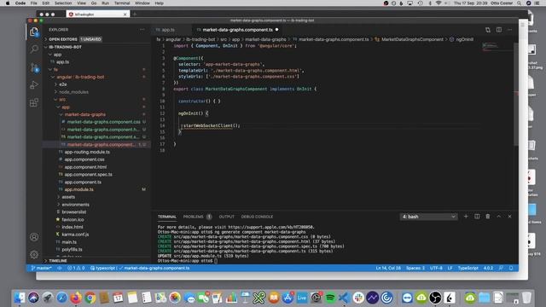Collapse the IB-TRADING-BOT root folder
The image size is (546, 307).
(65, 47)
